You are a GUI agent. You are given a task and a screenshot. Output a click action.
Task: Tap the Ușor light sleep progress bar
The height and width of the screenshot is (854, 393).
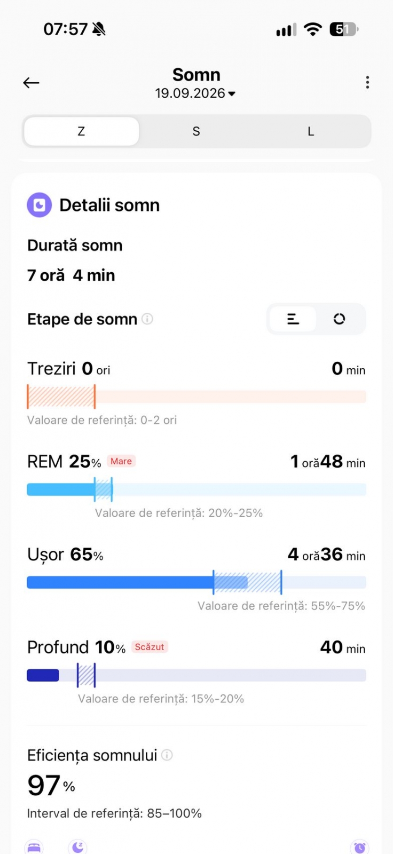196,582
